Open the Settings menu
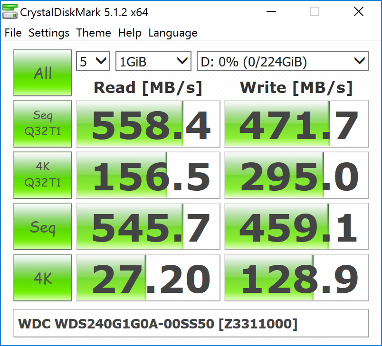 point(49,33)
